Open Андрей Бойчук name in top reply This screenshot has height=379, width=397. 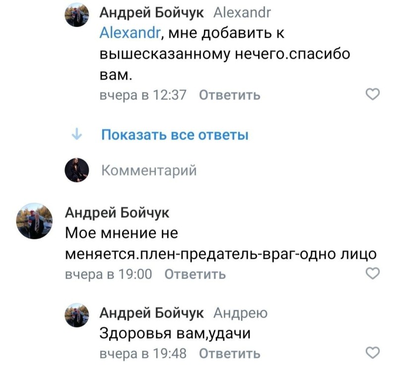point(151,13)
